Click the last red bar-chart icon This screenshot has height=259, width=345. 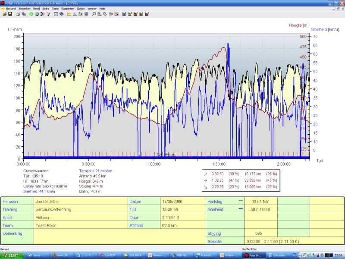147,14
